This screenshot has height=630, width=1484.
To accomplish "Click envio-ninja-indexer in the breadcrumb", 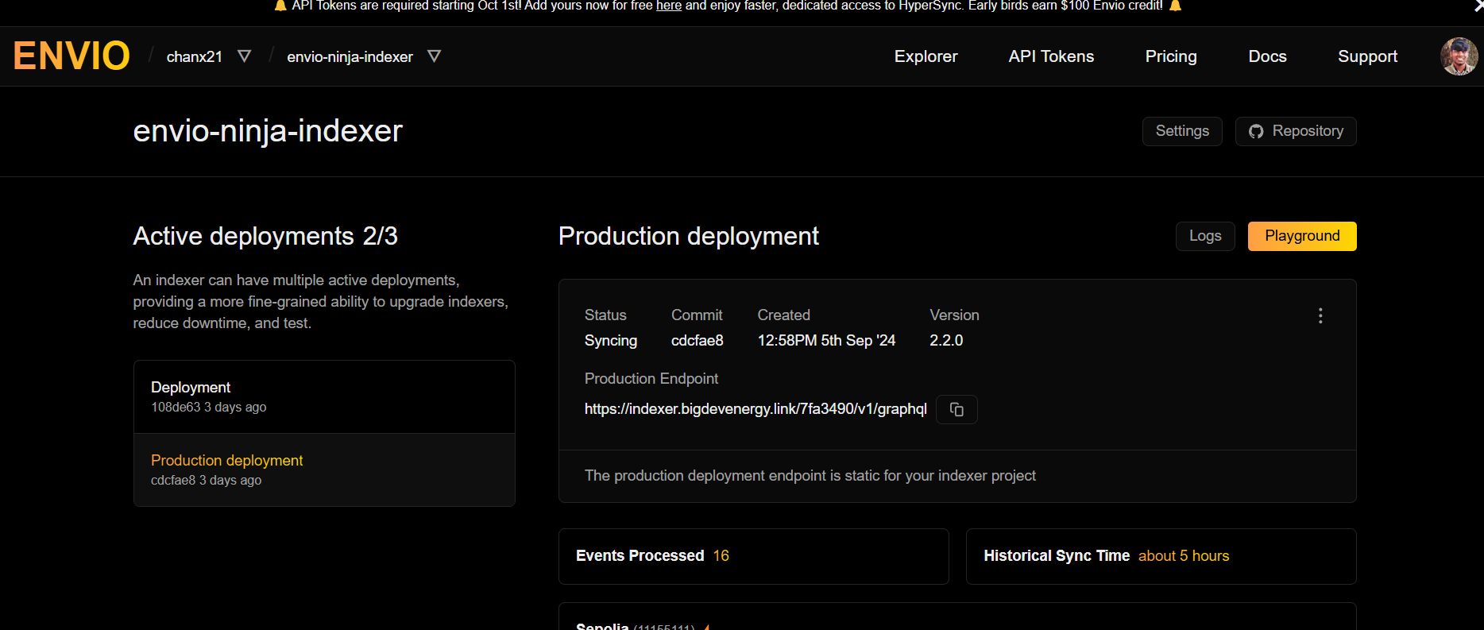I will click(350, 56).
